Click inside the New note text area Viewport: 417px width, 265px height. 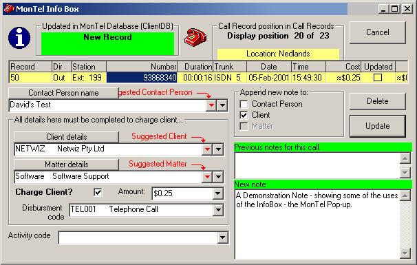(x=317, y=224)
